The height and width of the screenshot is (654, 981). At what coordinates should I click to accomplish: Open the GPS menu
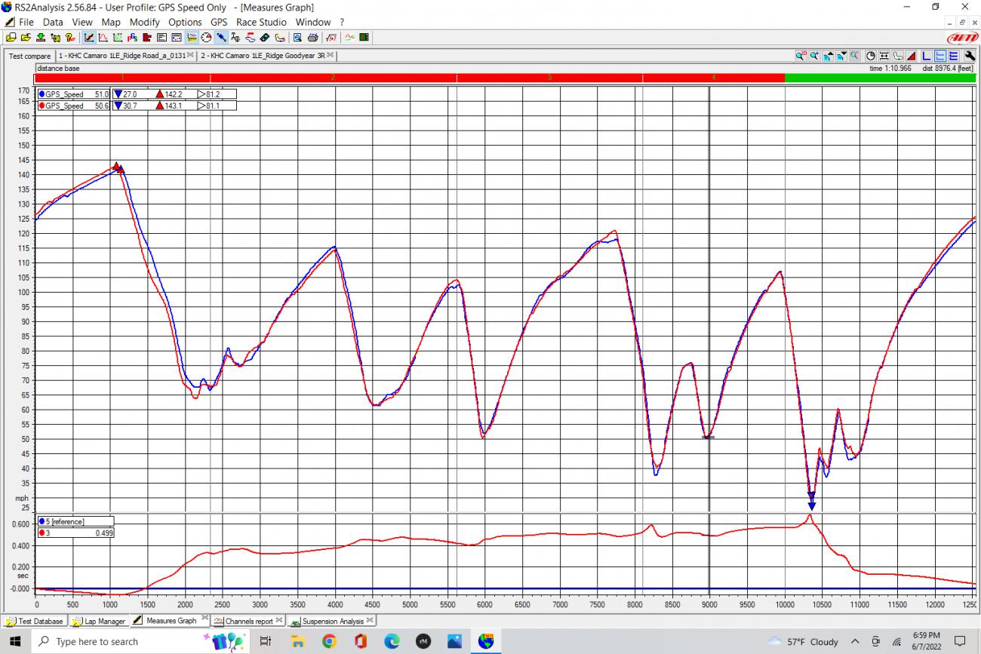click(219, 22)
